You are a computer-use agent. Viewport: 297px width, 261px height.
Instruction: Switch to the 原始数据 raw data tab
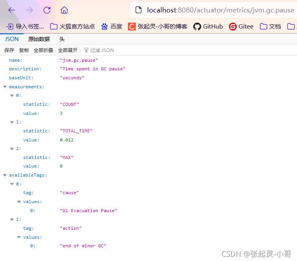39,39
